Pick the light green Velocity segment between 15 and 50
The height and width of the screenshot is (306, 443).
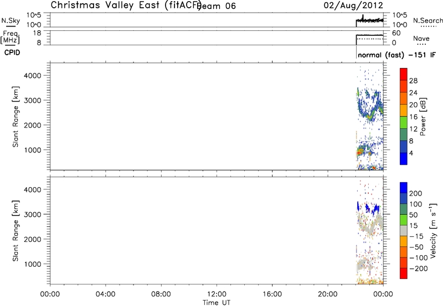click(404, 220)
